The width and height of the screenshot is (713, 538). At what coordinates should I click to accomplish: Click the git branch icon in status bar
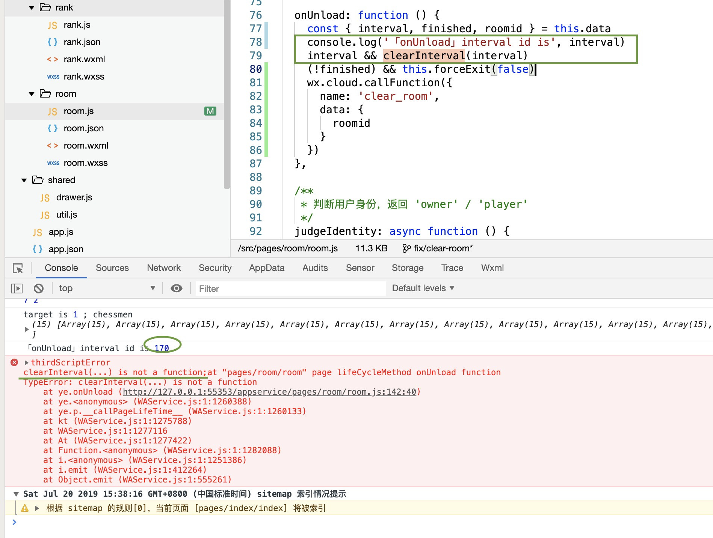[x=406, y=248]
